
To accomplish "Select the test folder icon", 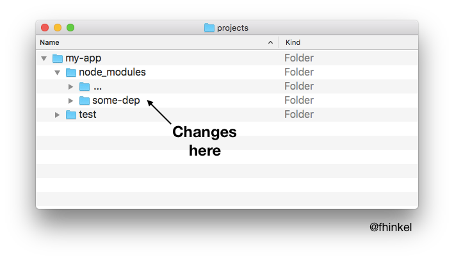I will [71, 115].
